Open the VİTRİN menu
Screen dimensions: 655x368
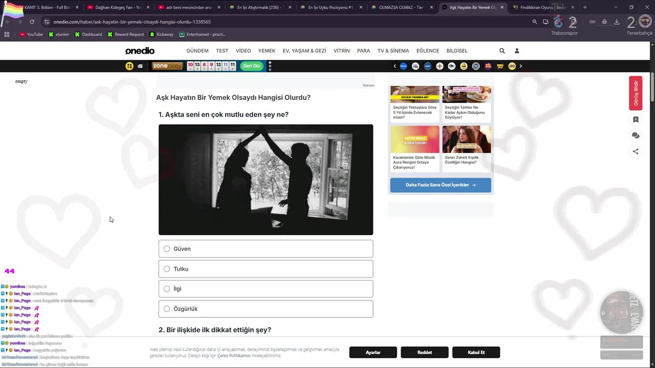click(341, 51)
